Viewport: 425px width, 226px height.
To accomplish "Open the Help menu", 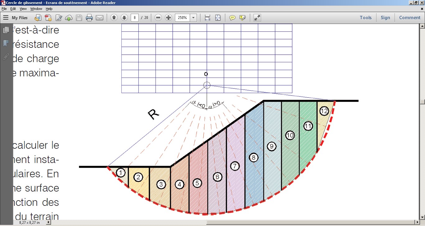I will pyautogui.click(x=49, y=9).
